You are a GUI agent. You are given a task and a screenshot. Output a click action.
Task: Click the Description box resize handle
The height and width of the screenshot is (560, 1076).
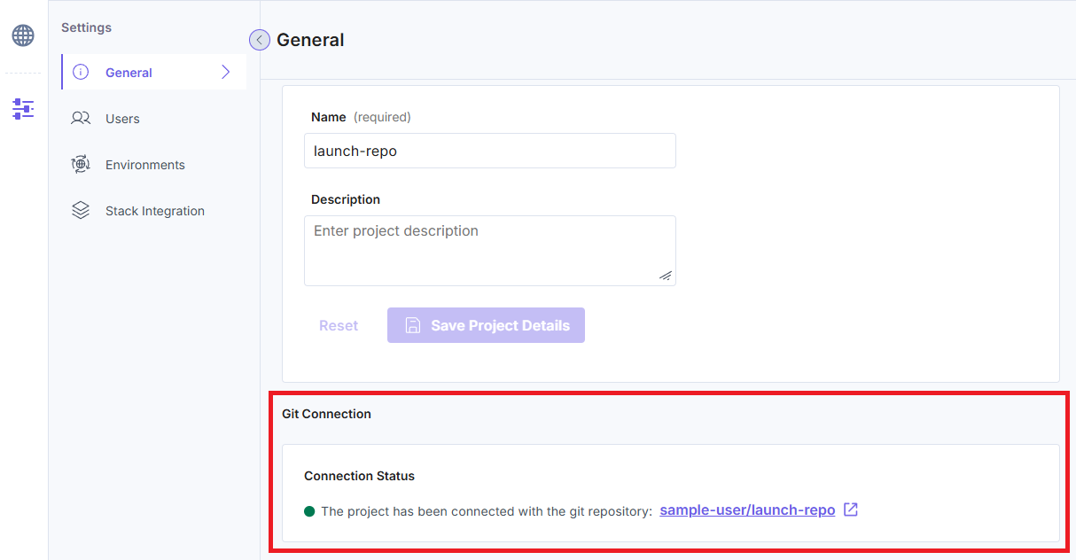[666, 276]
